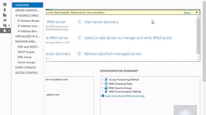The width and height of the screenshot is (206, 115).
Task: Expand File and Storage Services arrow
Action: [9, 25]
